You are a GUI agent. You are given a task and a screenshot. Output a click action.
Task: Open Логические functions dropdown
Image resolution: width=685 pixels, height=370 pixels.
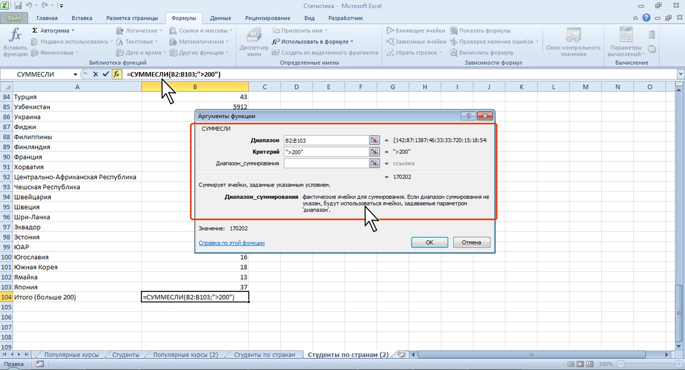click(139, 31)
